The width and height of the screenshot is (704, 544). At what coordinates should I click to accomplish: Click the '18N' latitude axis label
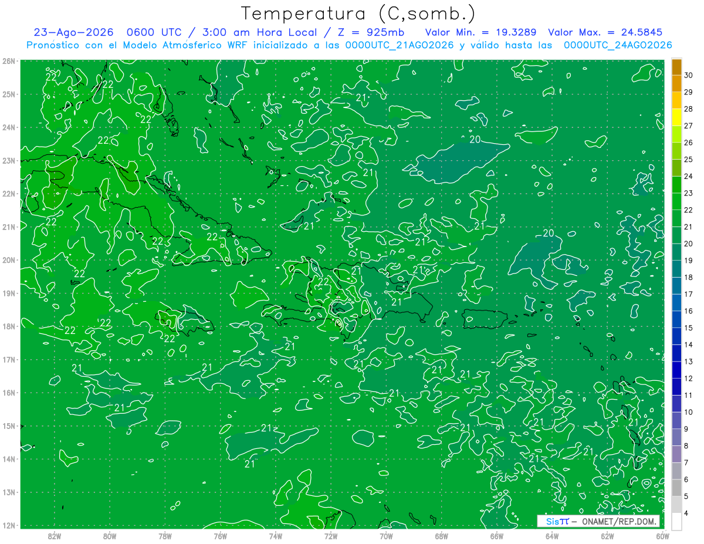pos(8,327)
